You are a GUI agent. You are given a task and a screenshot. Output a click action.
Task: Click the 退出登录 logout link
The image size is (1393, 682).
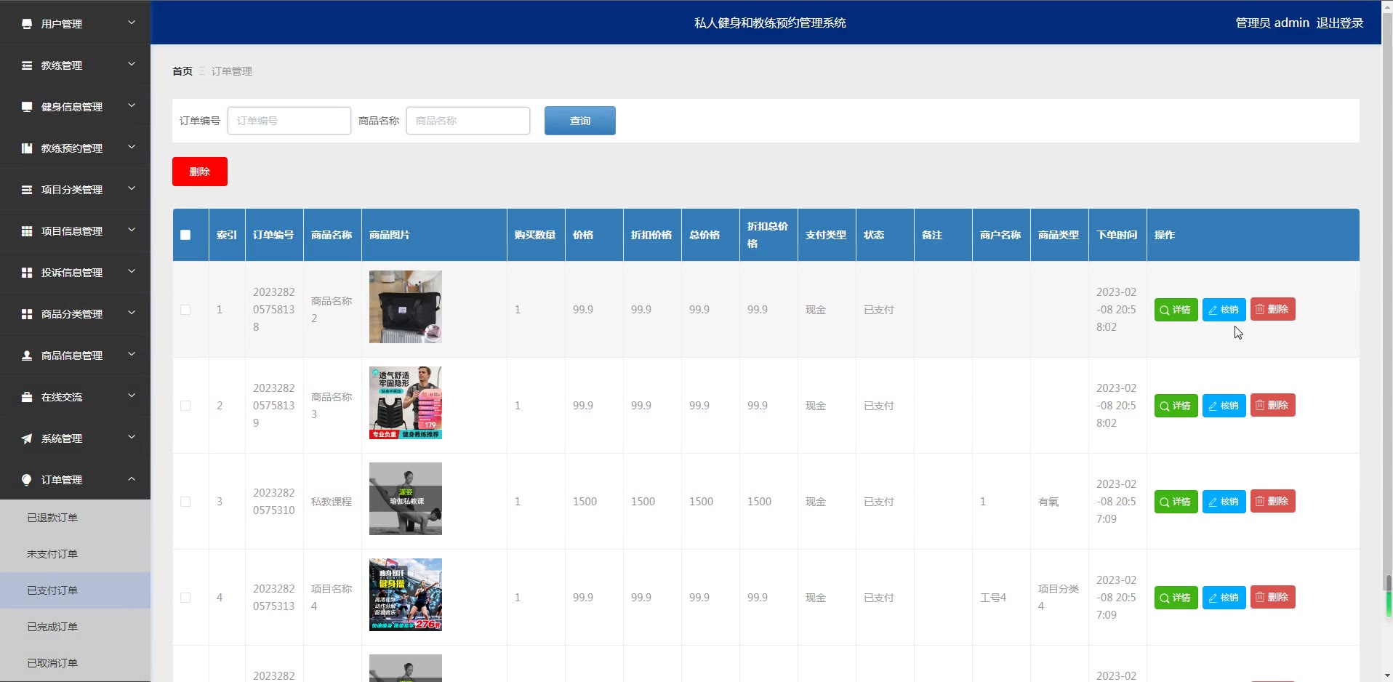1339,23
